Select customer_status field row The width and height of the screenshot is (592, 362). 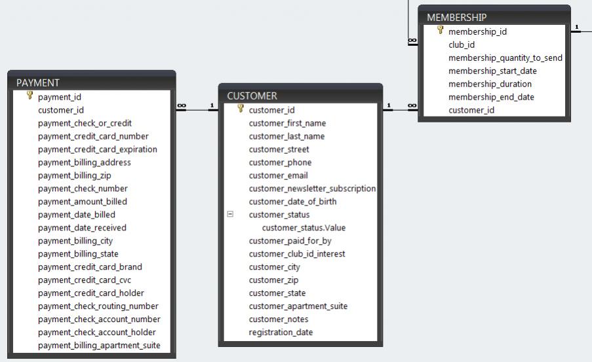[x=279, y=215]
